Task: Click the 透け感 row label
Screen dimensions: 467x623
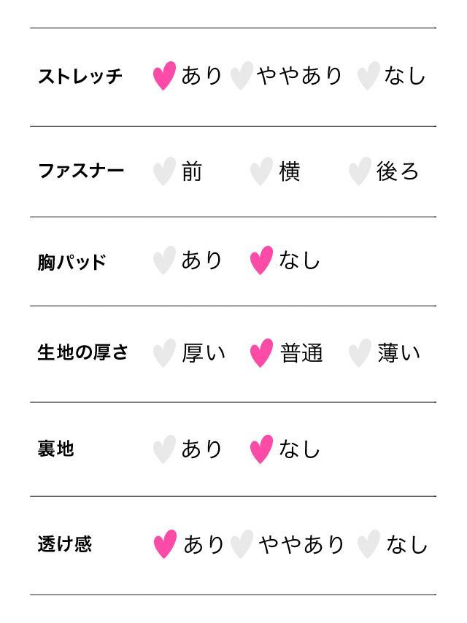Action: click(65, 544)
